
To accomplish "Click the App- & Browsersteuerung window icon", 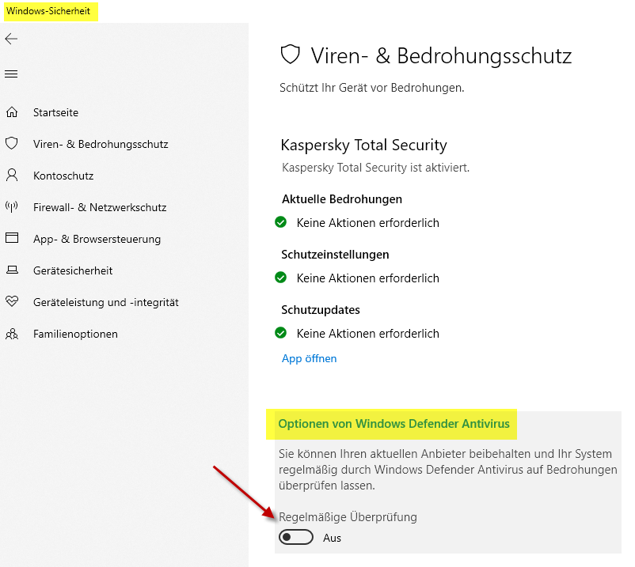I will [11, 239].
